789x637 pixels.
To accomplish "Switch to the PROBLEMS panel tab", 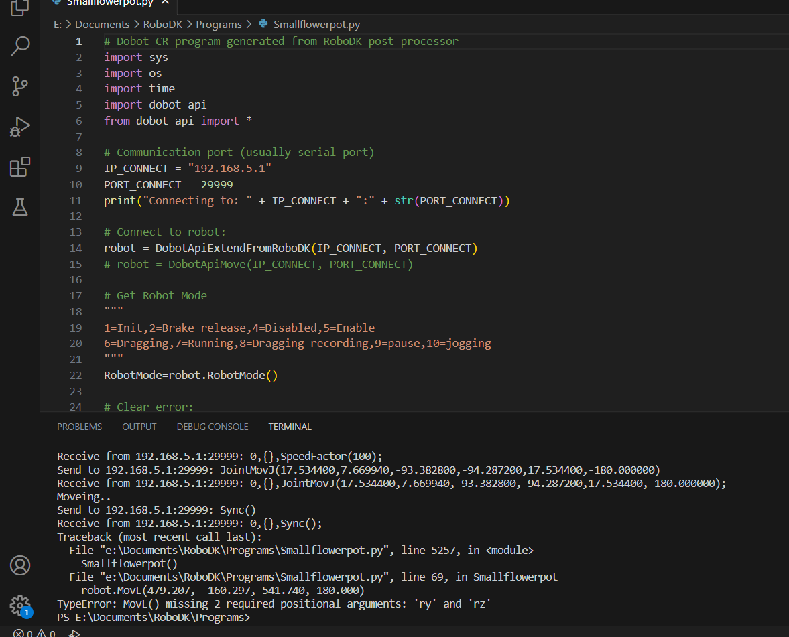I will pos(79,427).
